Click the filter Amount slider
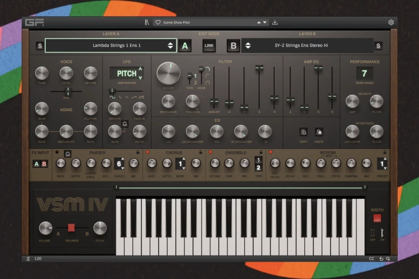The width and height of the screenshot is (419, 279). (214, 101)
